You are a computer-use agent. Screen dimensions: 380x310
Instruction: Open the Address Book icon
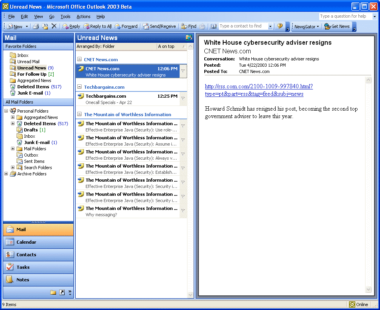pos(213,26)
